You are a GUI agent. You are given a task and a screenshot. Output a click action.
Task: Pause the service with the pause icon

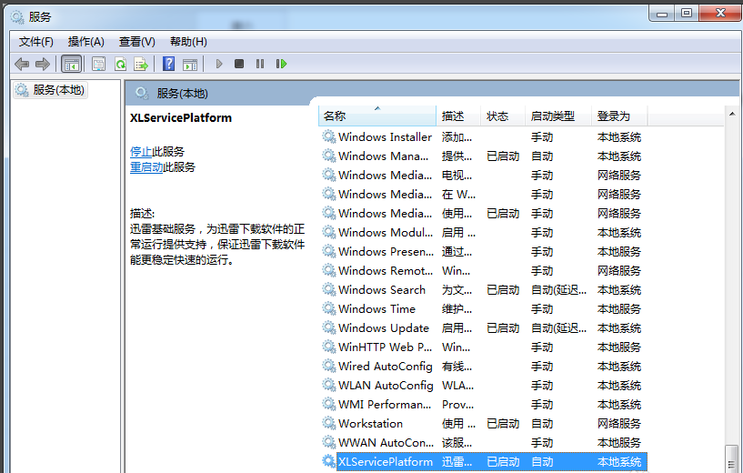(260, 64)
